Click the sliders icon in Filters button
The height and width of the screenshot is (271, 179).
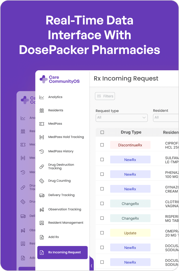(99, 96)
